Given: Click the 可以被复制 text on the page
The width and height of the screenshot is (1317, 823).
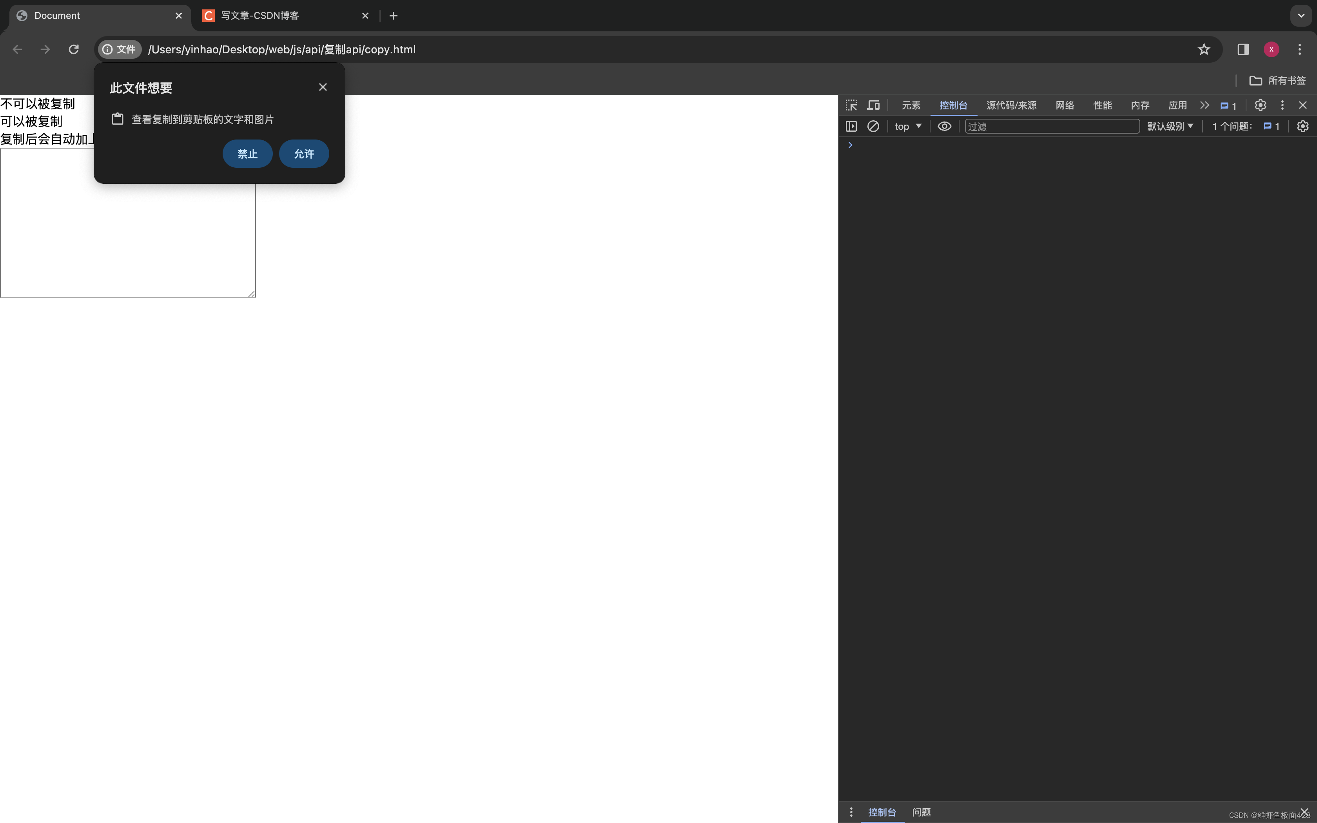Looking at the screenshot, I should (x=32, y=121).
